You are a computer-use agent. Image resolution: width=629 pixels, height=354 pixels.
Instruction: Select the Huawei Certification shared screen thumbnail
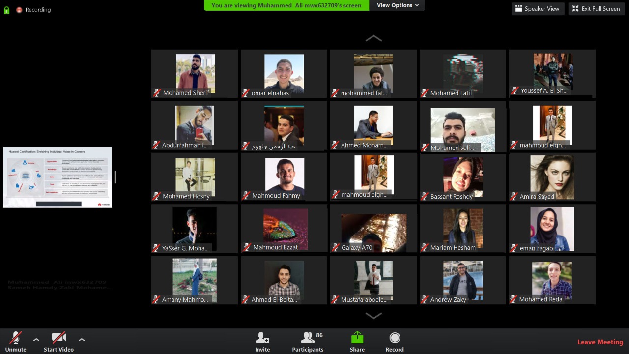pos(57,177)
